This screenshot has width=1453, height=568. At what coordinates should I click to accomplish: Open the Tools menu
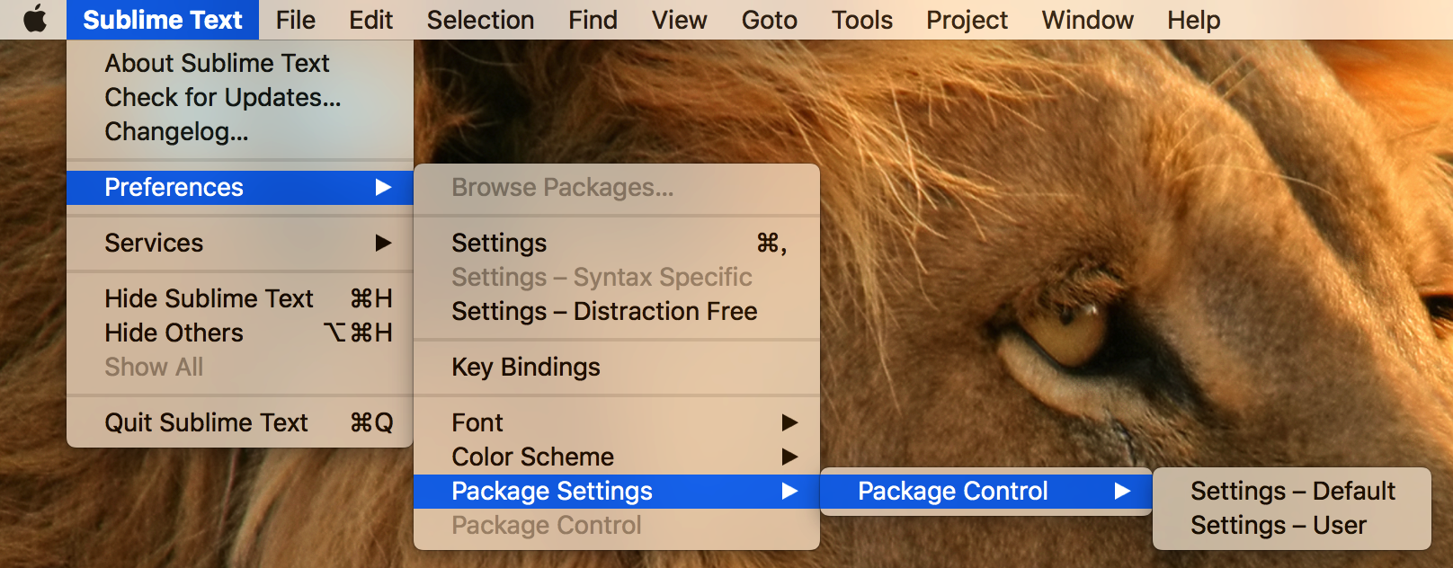coord(861,20)
